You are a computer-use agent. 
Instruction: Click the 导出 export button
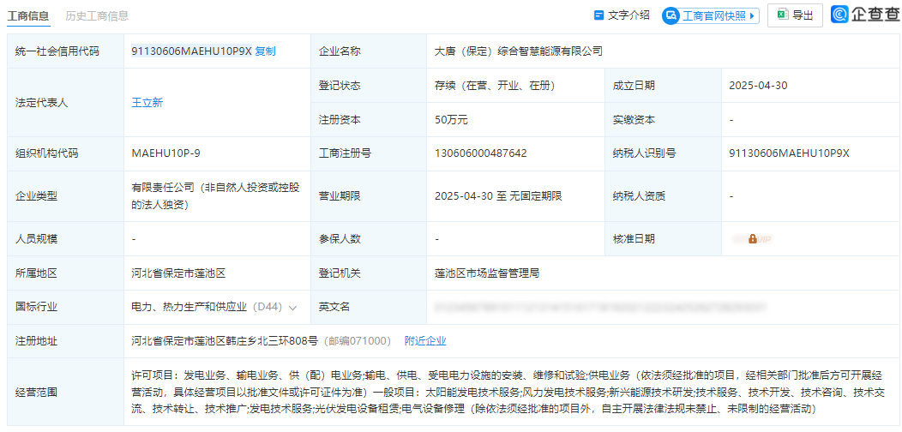(795, 15)
